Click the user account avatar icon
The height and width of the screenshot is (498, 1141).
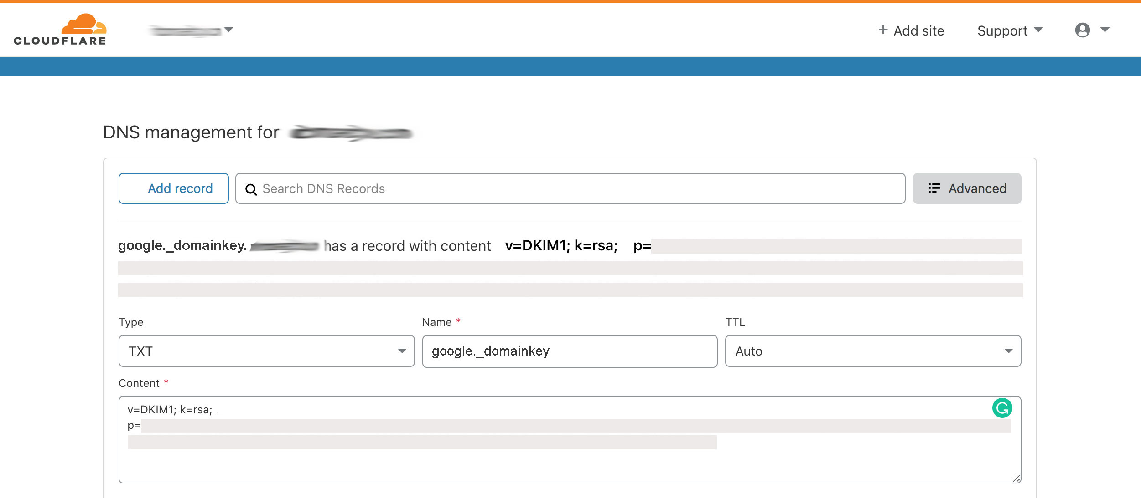(1082, 30)
